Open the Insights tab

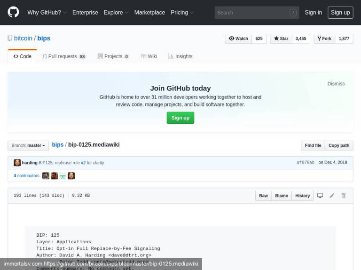coord(180,56)
